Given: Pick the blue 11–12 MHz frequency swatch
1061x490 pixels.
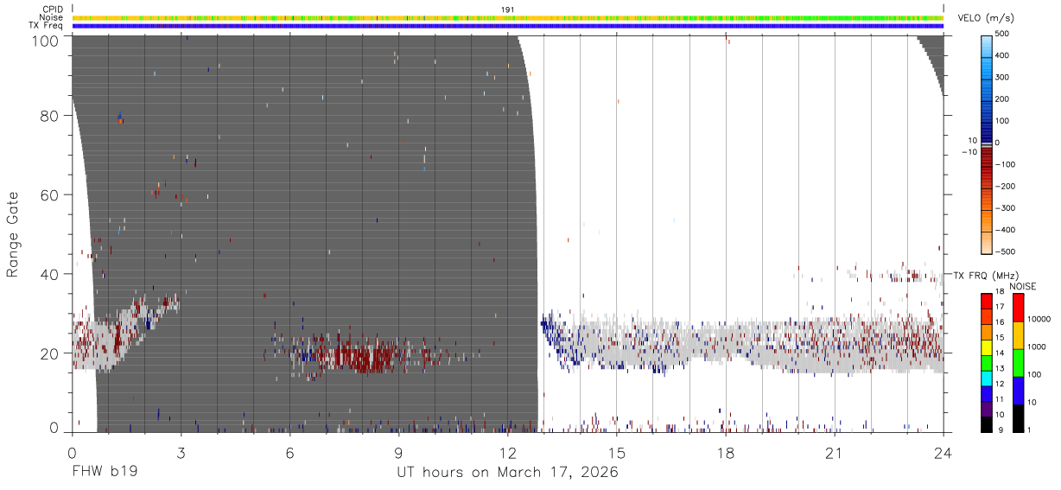Looking at the screenshot, I should pyautogui.click(x=987, y=394).
